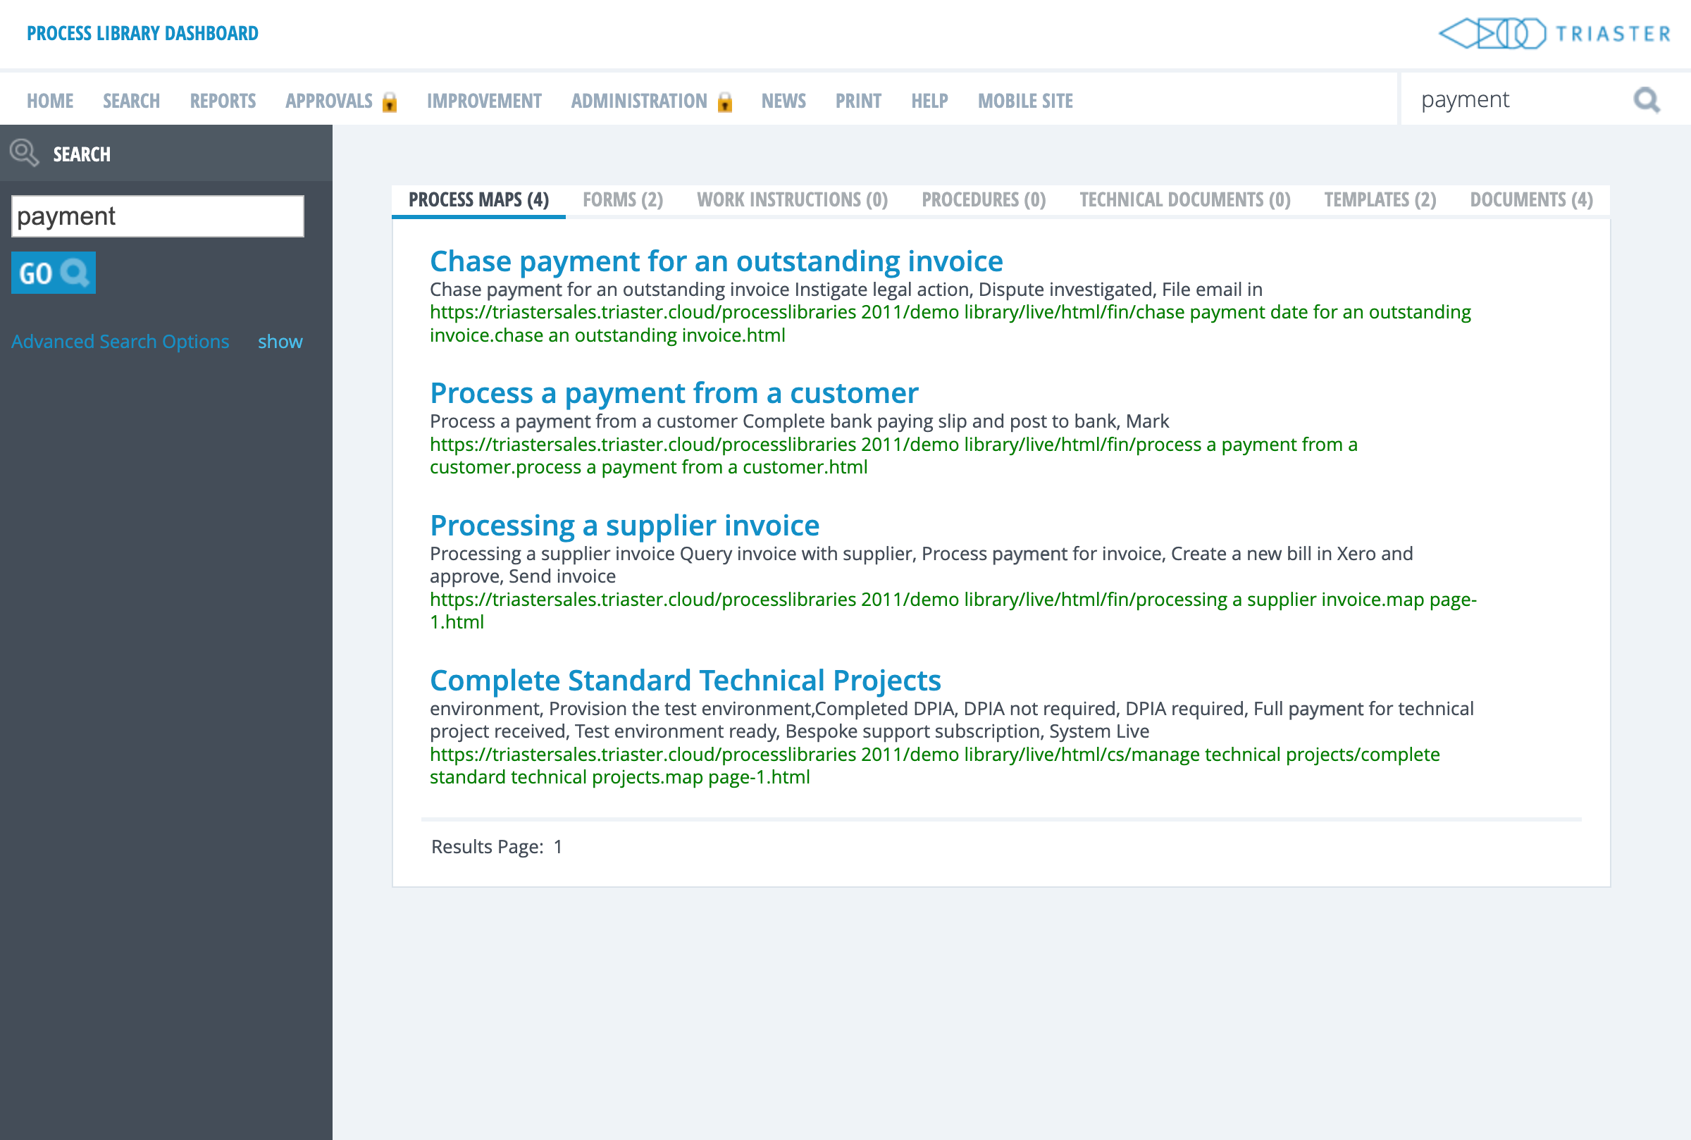Open the Documents (4) tab
Screen dimensions: 1691x1140
coord(1530,200)
